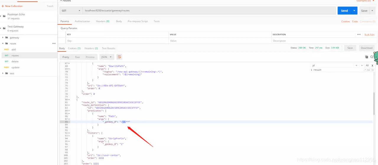Select Raw response view
378x165 pixels.
click(77, 57)
